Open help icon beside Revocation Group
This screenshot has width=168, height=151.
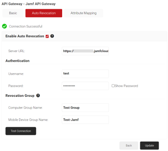38,96
